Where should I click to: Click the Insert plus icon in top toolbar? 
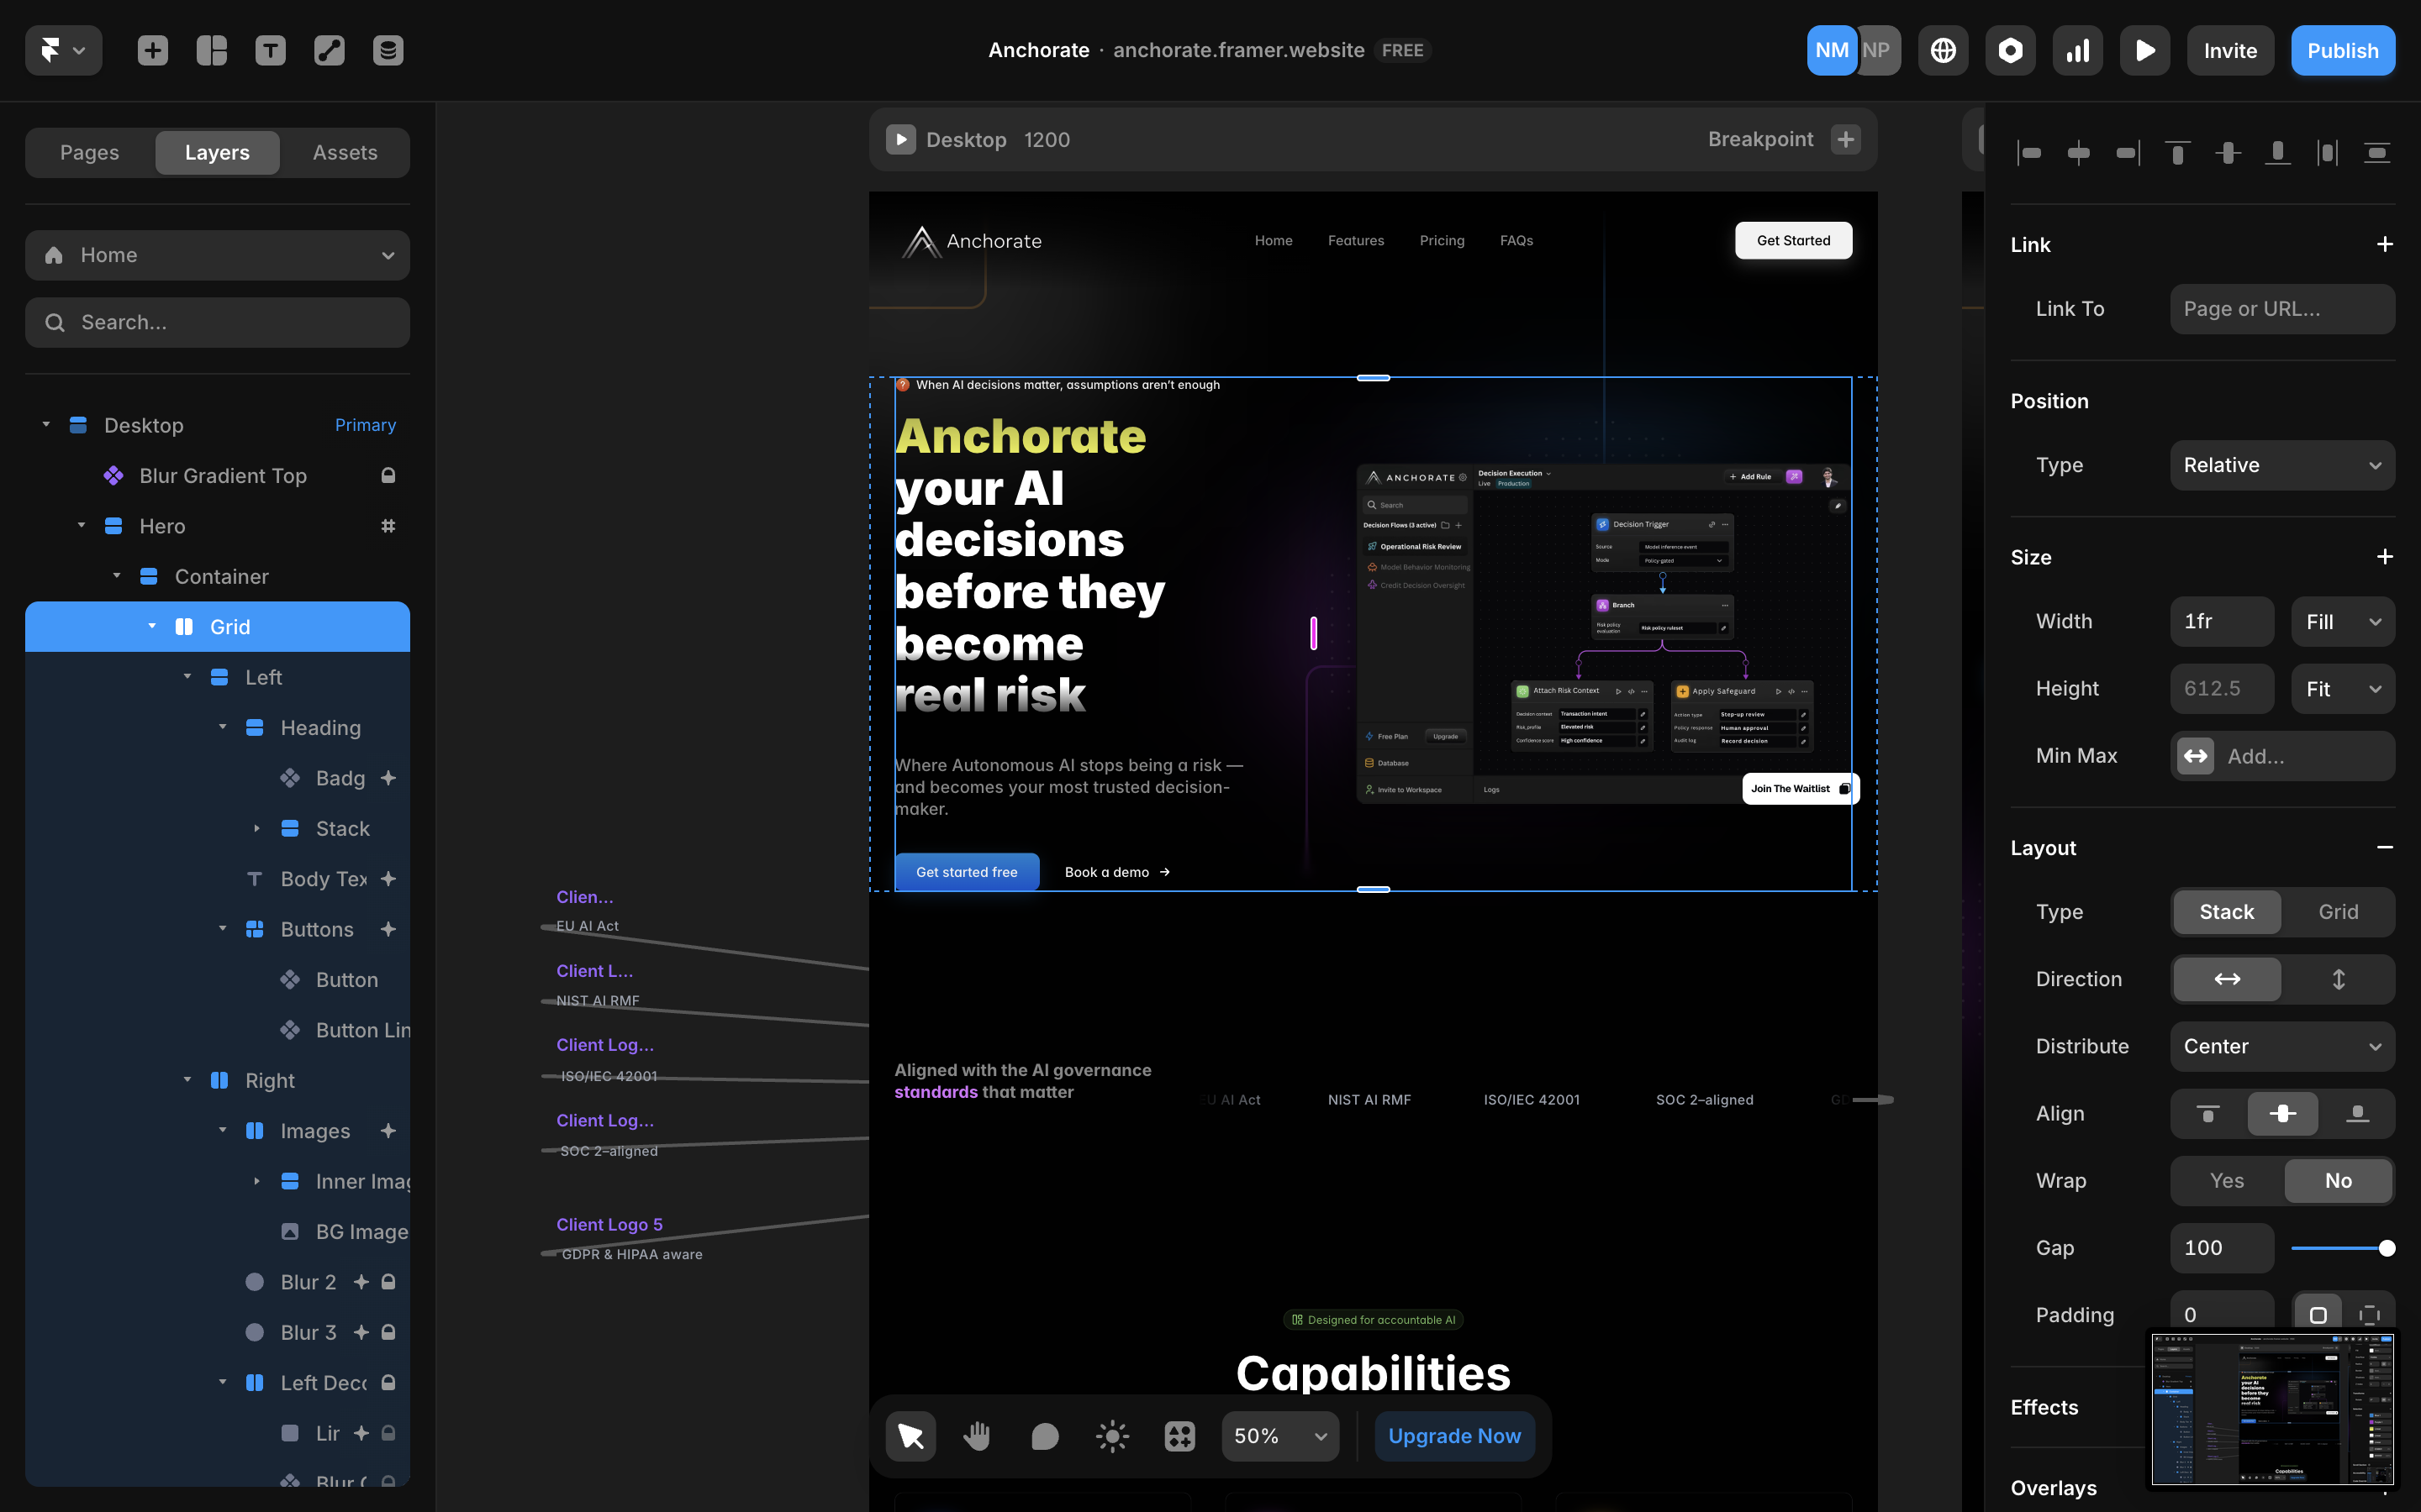pos(152,50)
